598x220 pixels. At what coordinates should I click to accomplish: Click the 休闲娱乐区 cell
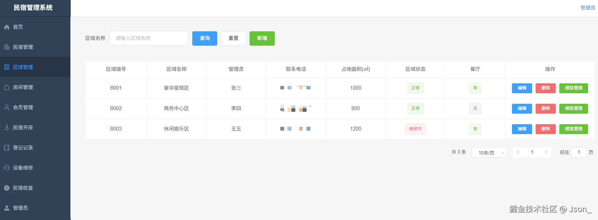click(176, 129)
